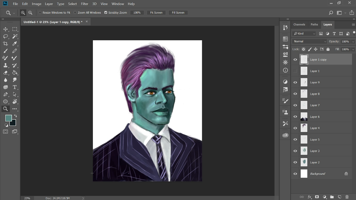Add layer style fx icon
Image resolution: width=356 pixels, height=200 pixels.
click(x=309, y=197)
